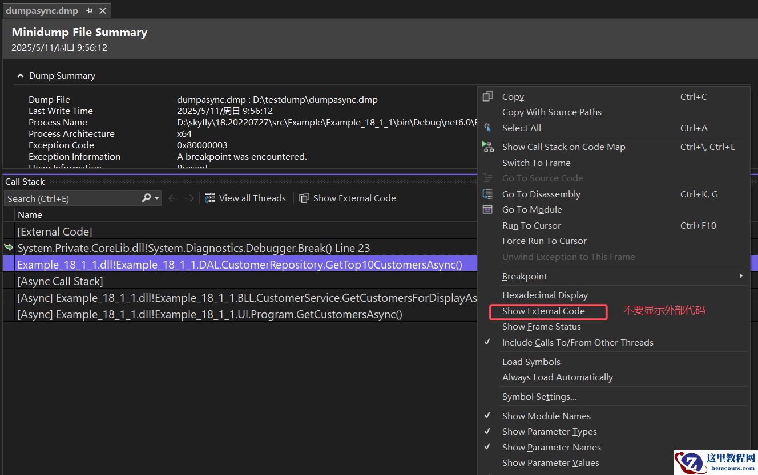Toggle Include Calls To/From Other Threads

pos(577,343)
